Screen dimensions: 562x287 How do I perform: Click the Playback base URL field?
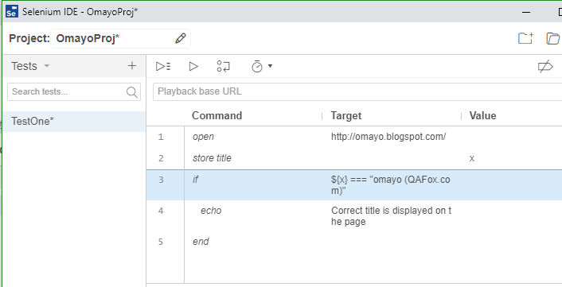coord(357,91)
